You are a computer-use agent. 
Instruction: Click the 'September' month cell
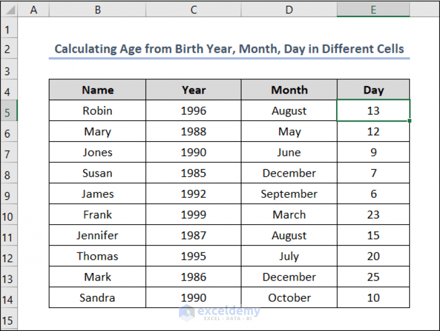point(289,193)
